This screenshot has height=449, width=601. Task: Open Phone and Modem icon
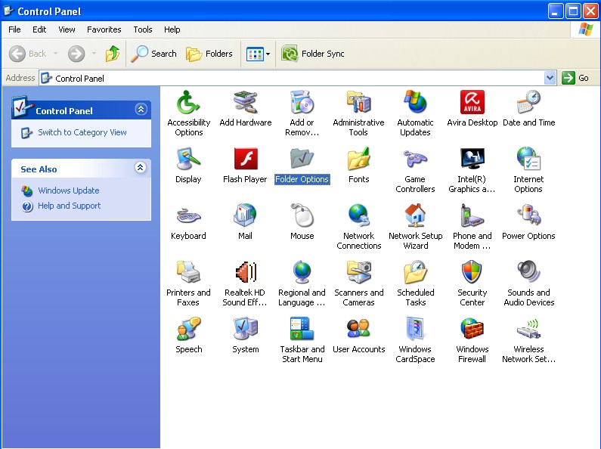[472, 215]
